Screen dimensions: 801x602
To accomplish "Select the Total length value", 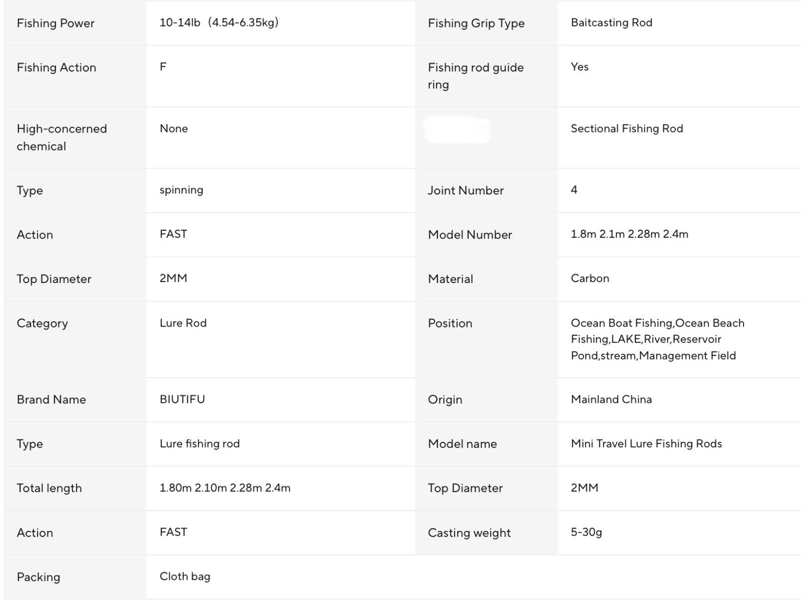I will 225,488.
